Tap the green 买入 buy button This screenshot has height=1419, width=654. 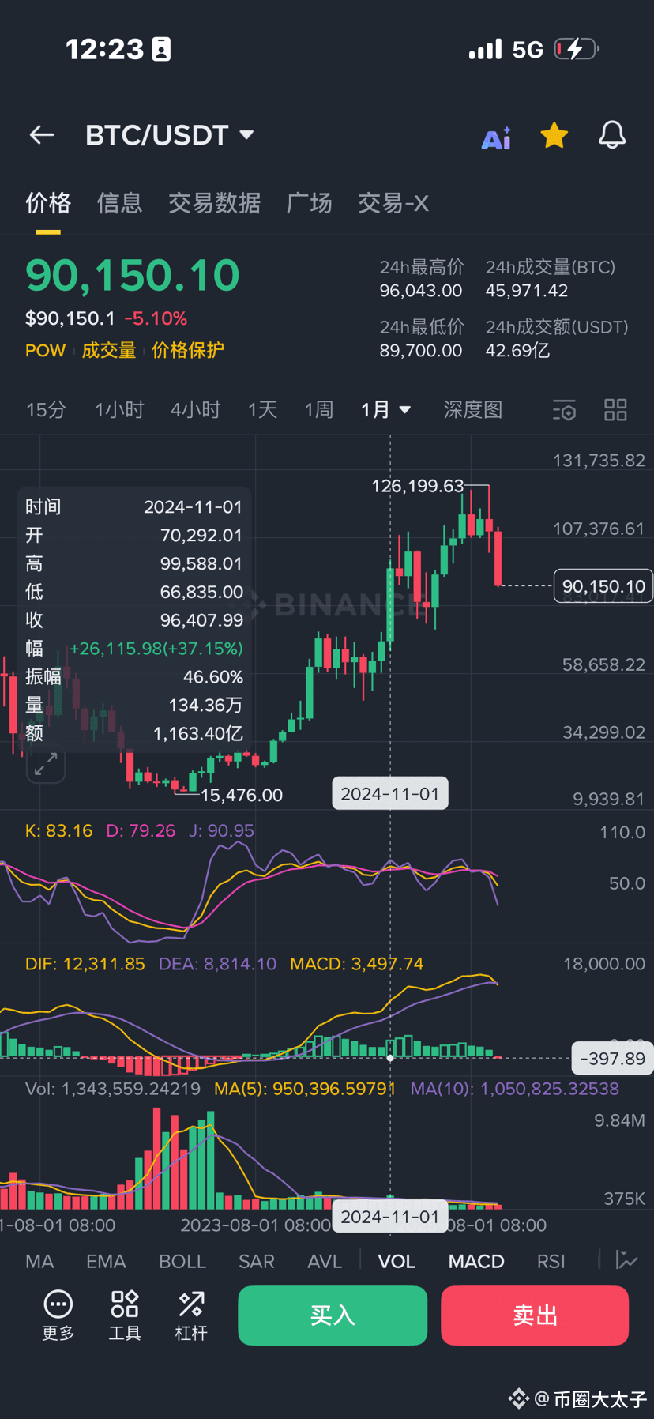tap(333, 1315)
